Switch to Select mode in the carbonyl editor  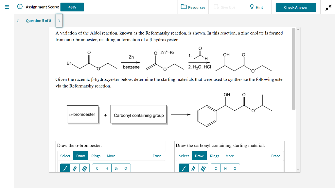(184, 156)
